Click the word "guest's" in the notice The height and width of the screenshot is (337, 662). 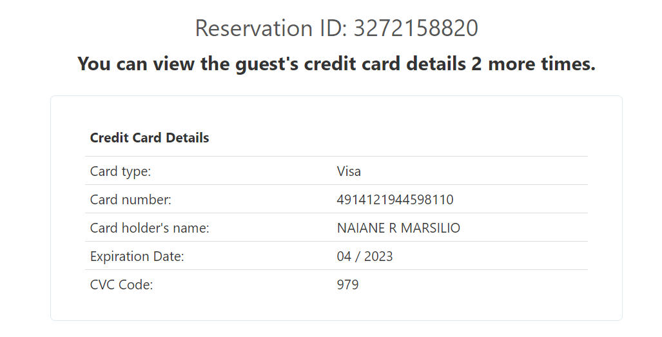269,64
